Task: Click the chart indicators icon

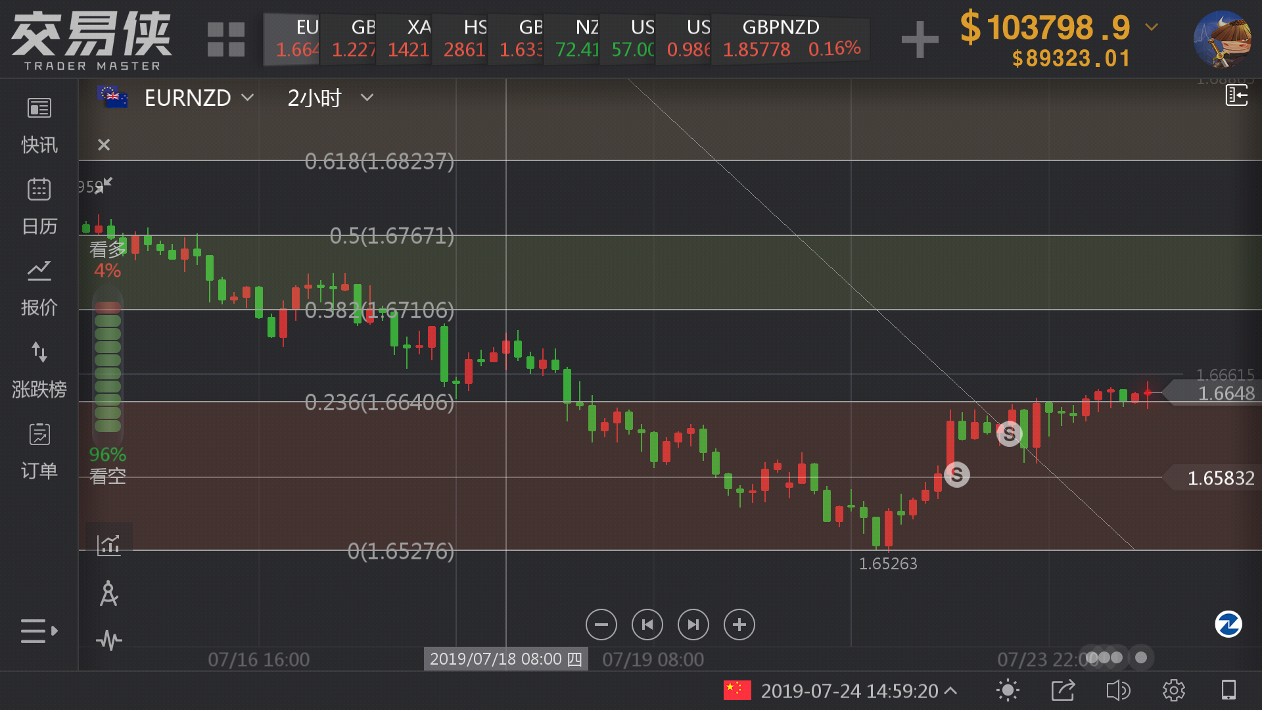Action: pyautogui.click(x=109, y=544)
